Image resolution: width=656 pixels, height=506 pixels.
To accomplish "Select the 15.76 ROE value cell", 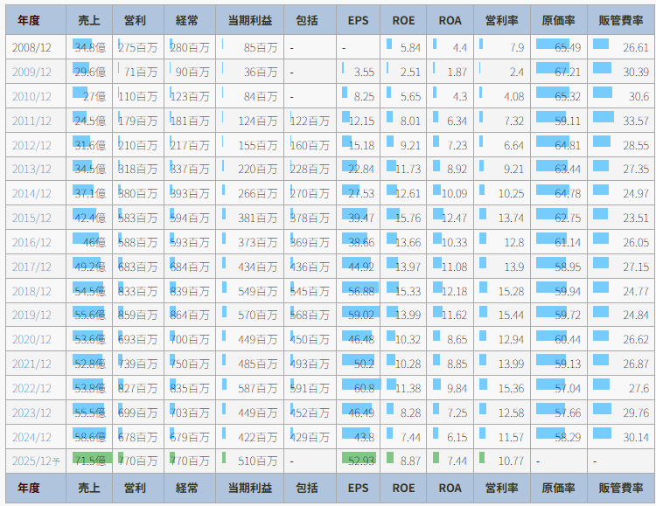I will coord(403,218).
